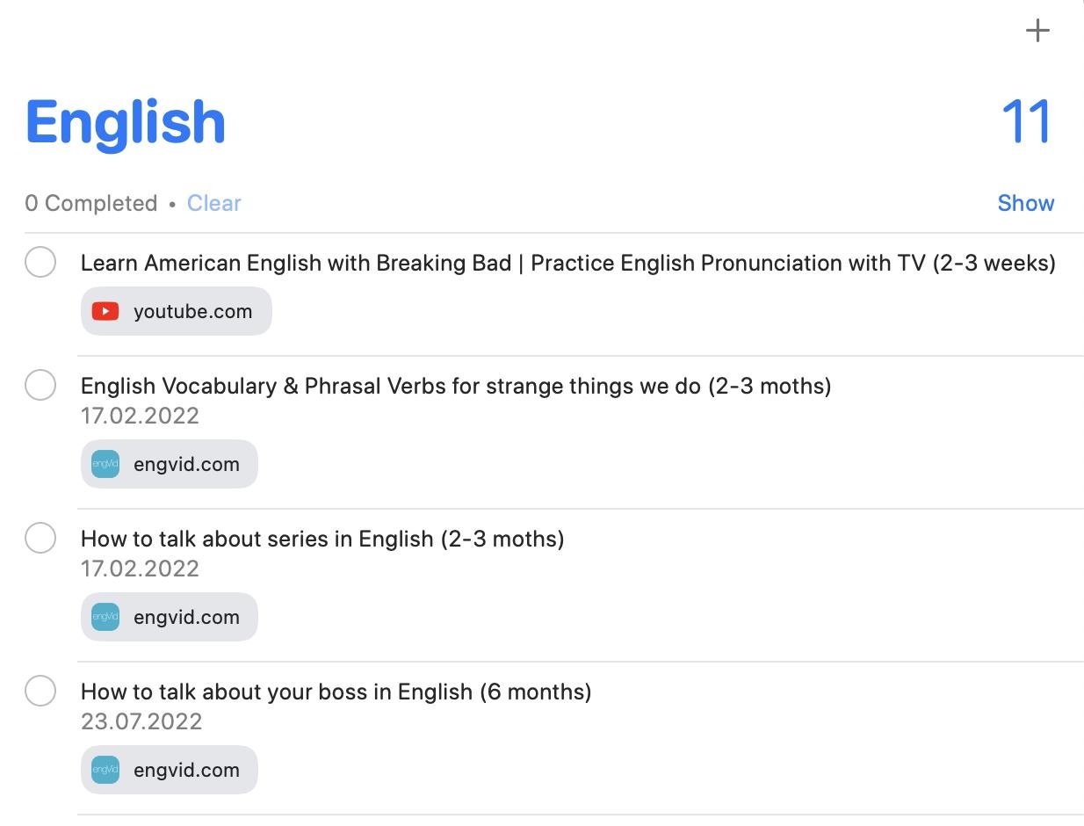Viewport: 1084px width, 826px height.
Task: Click the English list heading
Action: point(126,121)
